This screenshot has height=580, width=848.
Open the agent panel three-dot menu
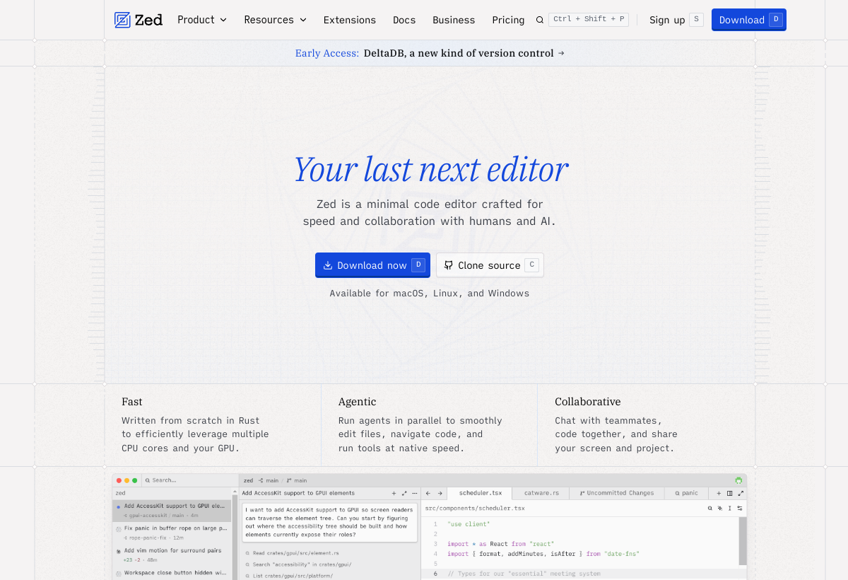(x=415, y=493)
